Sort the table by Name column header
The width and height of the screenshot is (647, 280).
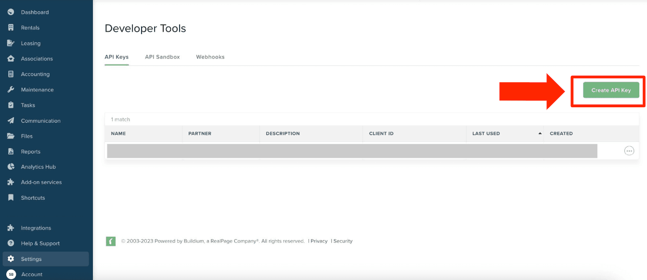click(118, 133)
